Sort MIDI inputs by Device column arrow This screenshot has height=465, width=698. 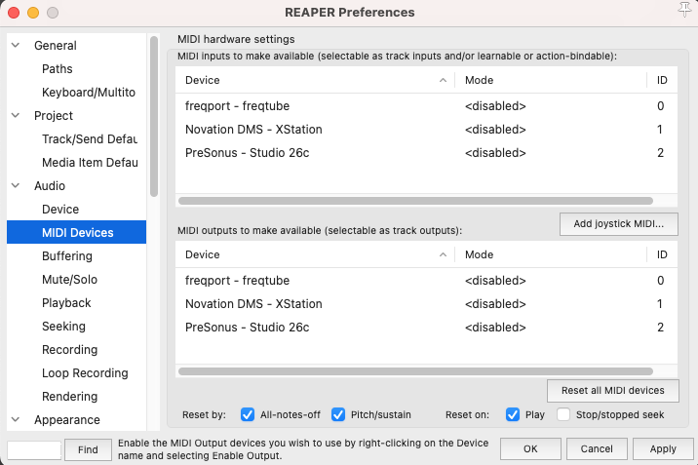[x=443, y=80]
